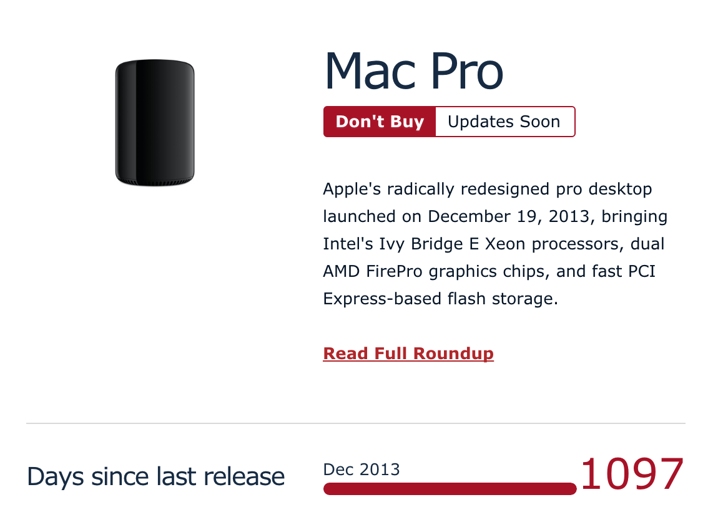Select the red Don't Buy badge
Viewport: 718px width, 530px height.
pos(380,122)
